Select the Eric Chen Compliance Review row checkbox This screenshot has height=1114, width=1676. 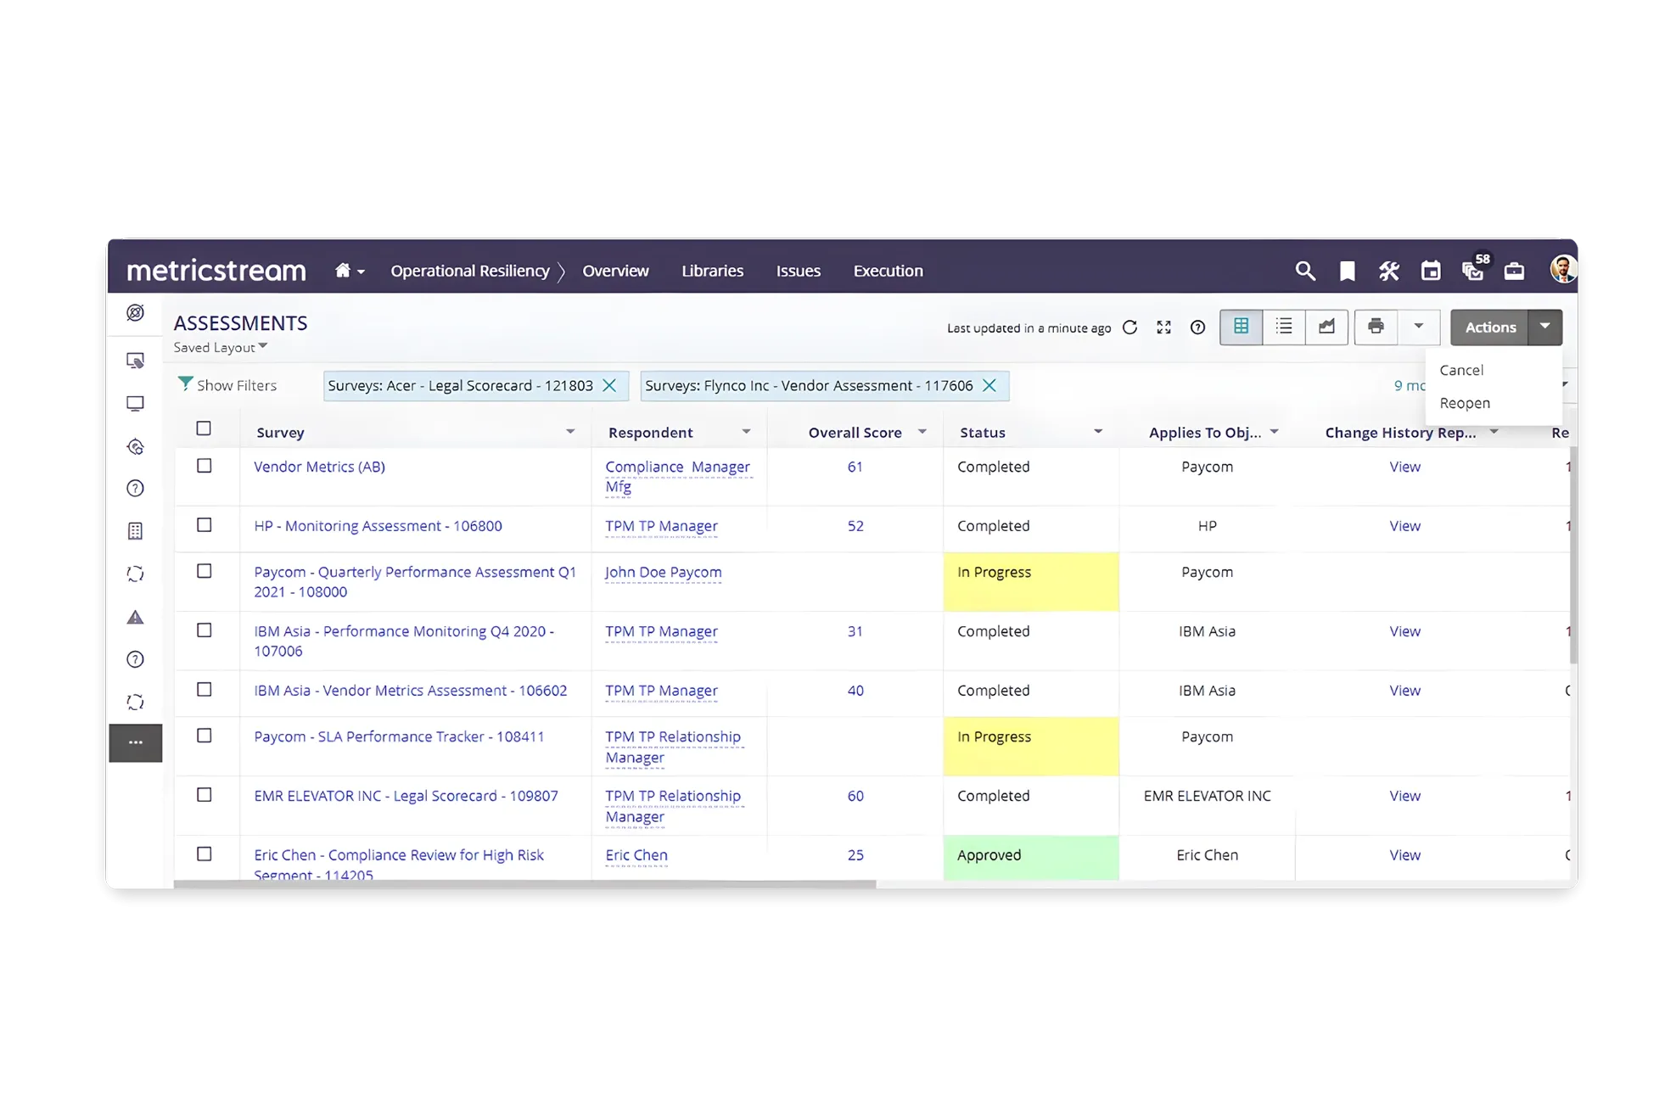[205, 854]
